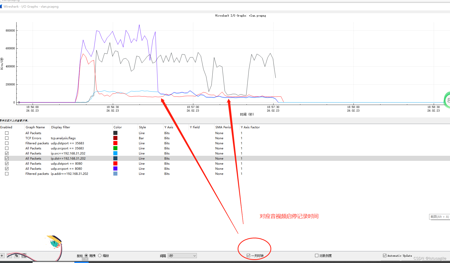450x263 pixels.
Task: Enable the udp.dstport == 35683 graph checkbox
Action: (x=7, y=143)
